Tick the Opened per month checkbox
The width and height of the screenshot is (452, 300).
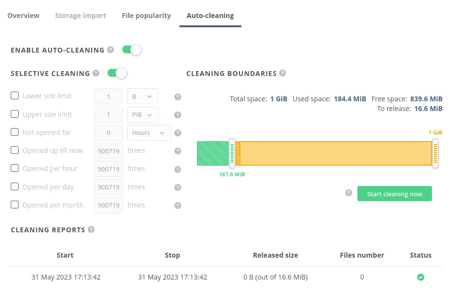point(15,205)
